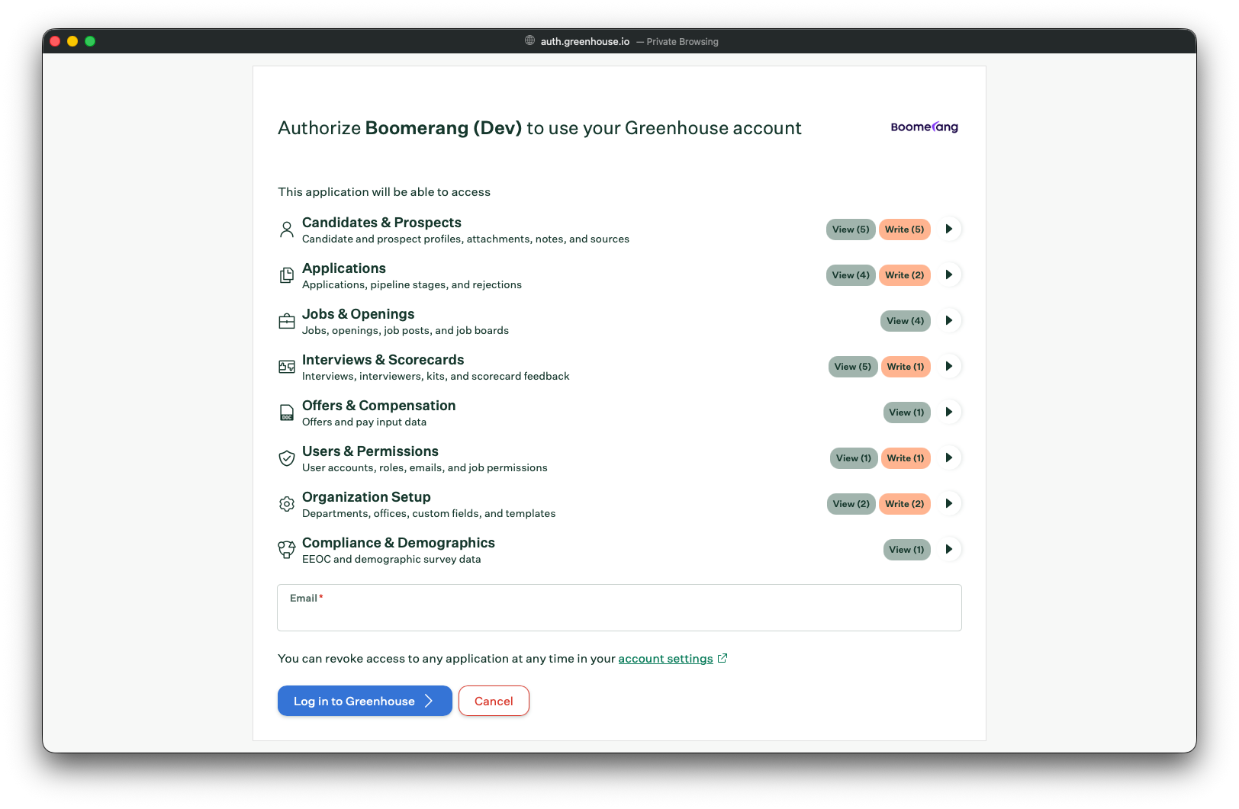Click the Compliance & Demographics heading
Screen dimensions: 1239x809
tap(398, 543)
